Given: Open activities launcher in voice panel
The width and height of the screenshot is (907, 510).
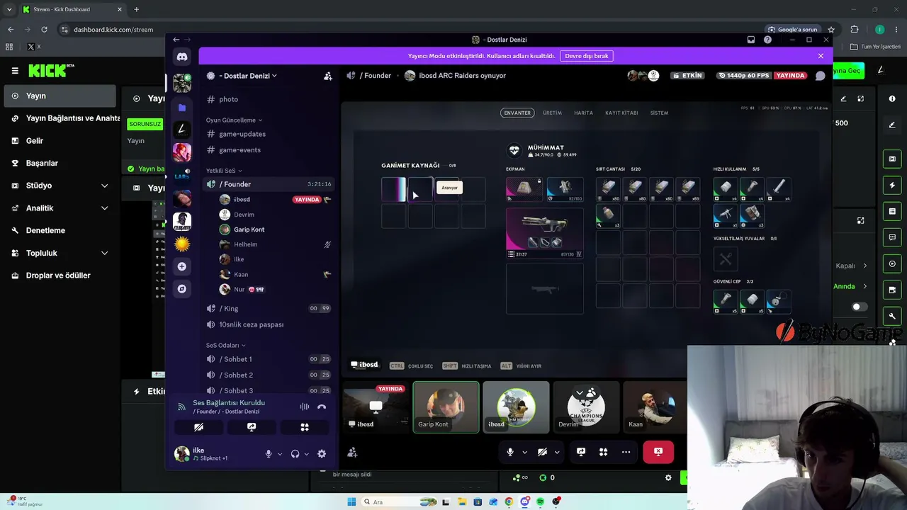Looking at the screenshot, I should (x=305, y=427).
